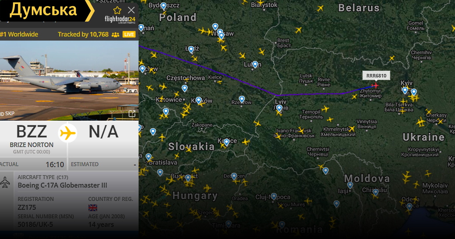455x239 pixels.
Task: Click the Lviv airport pin marker
Action: [279, 108]
